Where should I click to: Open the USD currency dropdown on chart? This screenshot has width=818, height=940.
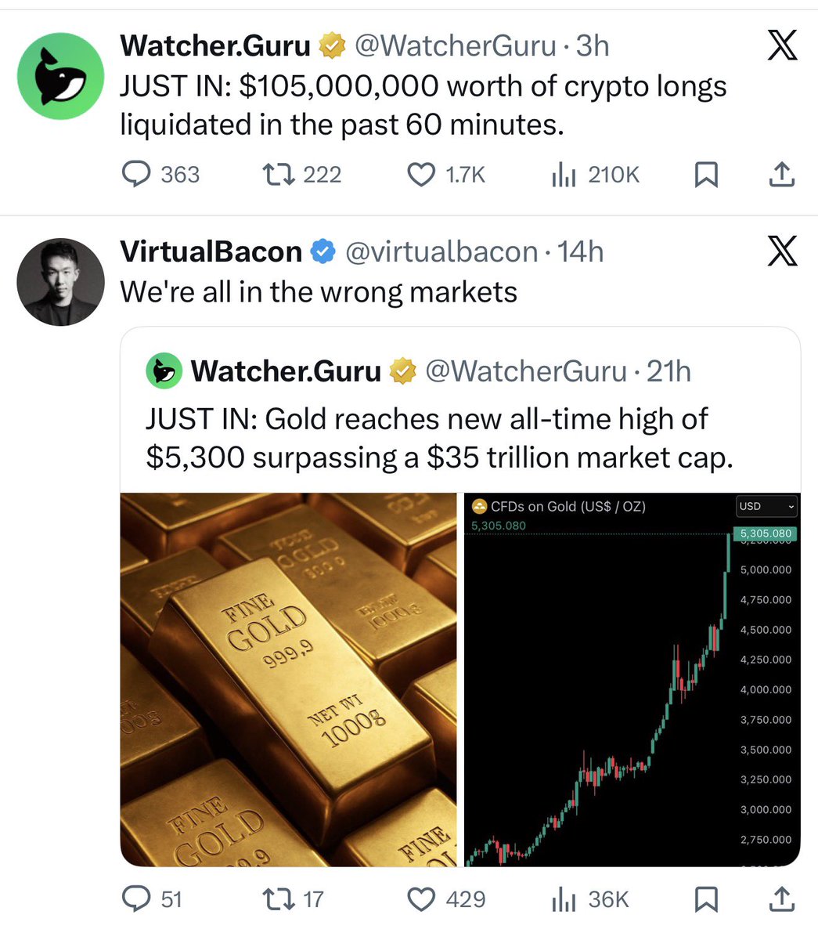click(766, 506)
